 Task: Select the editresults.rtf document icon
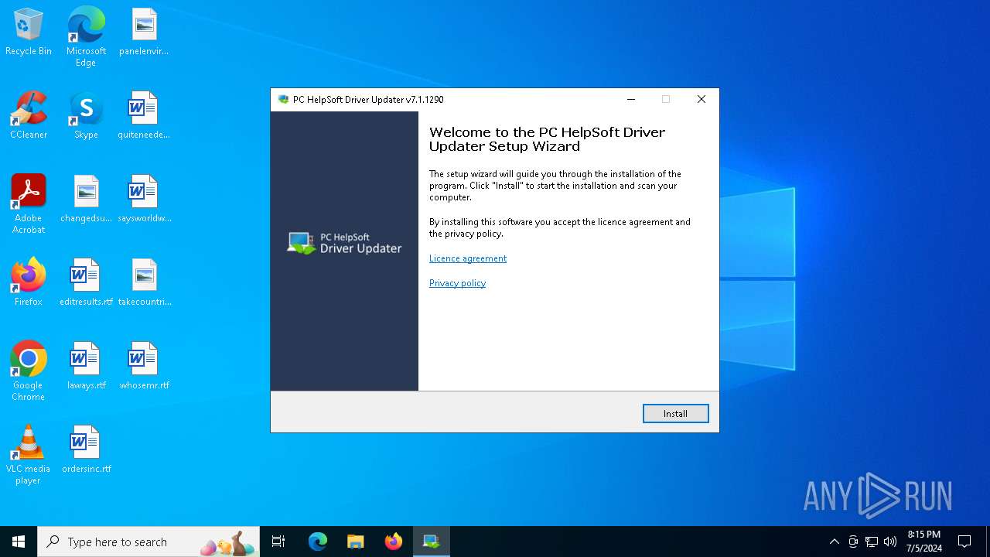click(x=86, y=283)
